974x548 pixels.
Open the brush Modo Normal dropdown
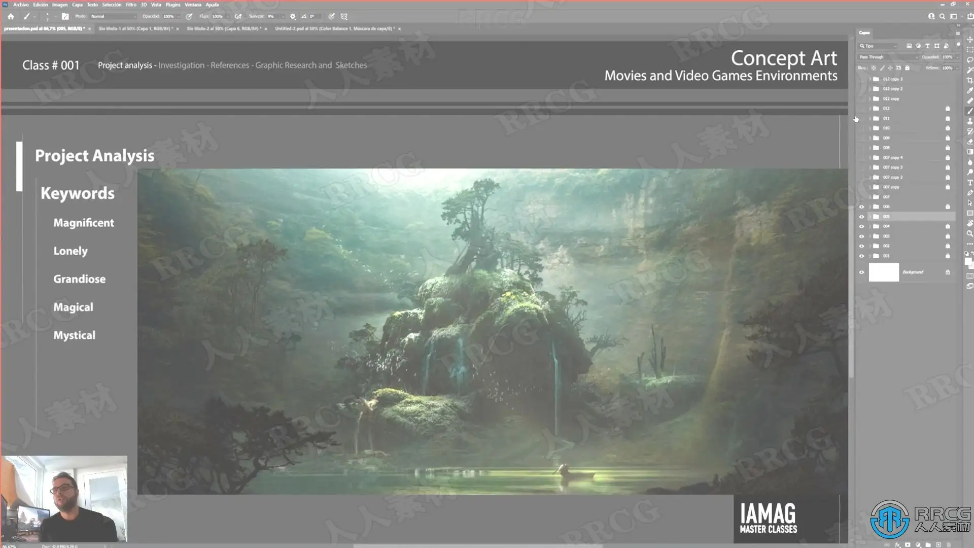(113, 16)
